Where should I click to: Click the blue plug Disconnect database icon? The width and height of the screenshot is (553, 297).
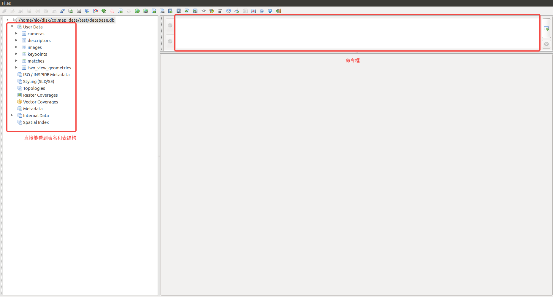pos(62,11)
